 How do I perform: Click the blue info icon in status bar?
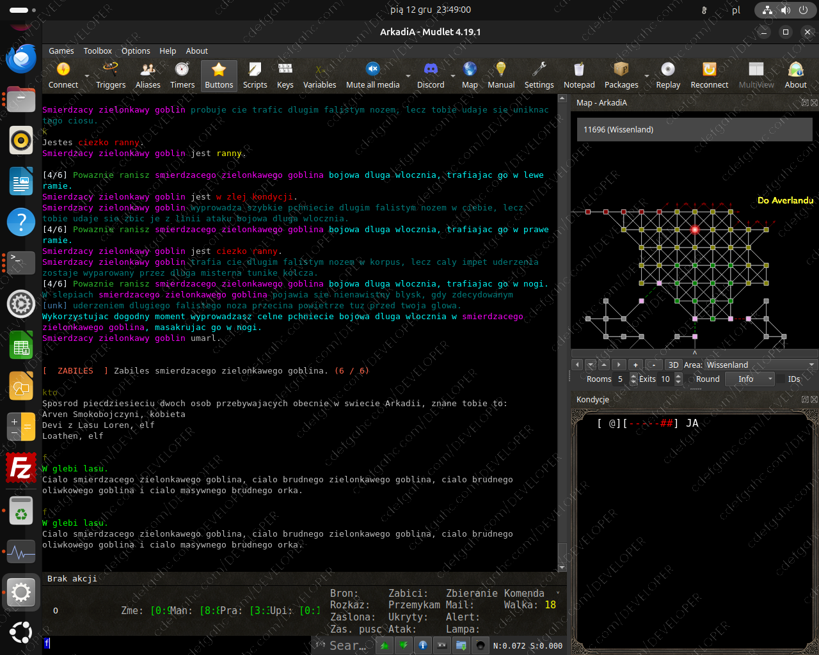423,645
